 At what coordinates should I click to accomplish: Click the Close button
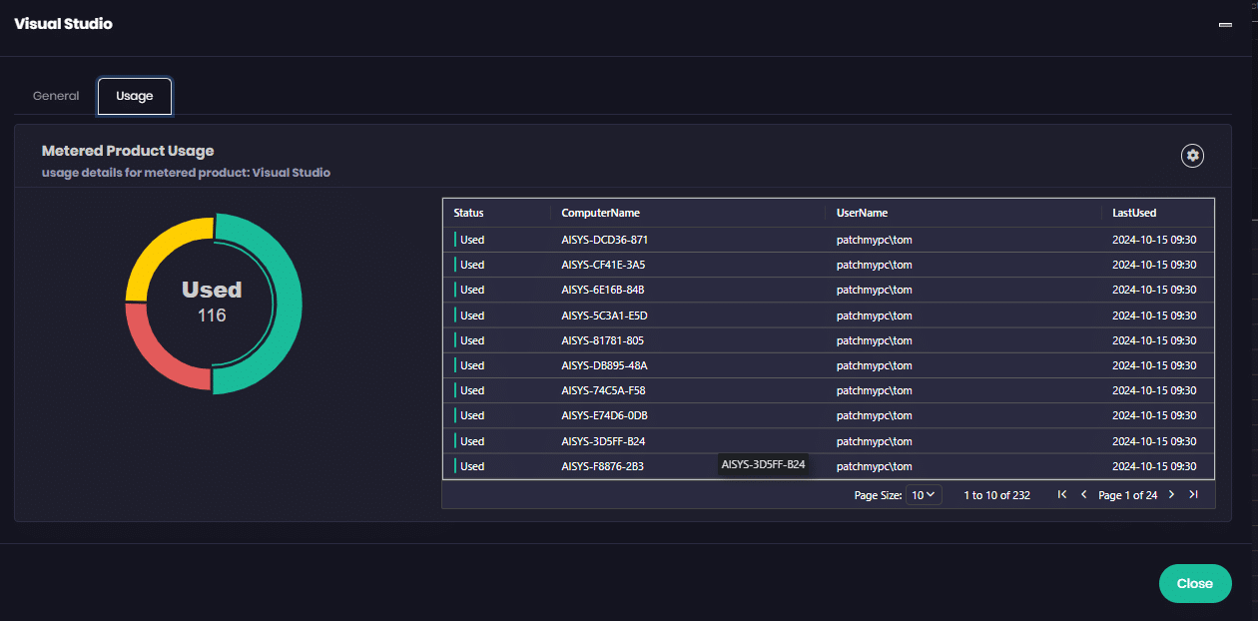coord(1194,584)
